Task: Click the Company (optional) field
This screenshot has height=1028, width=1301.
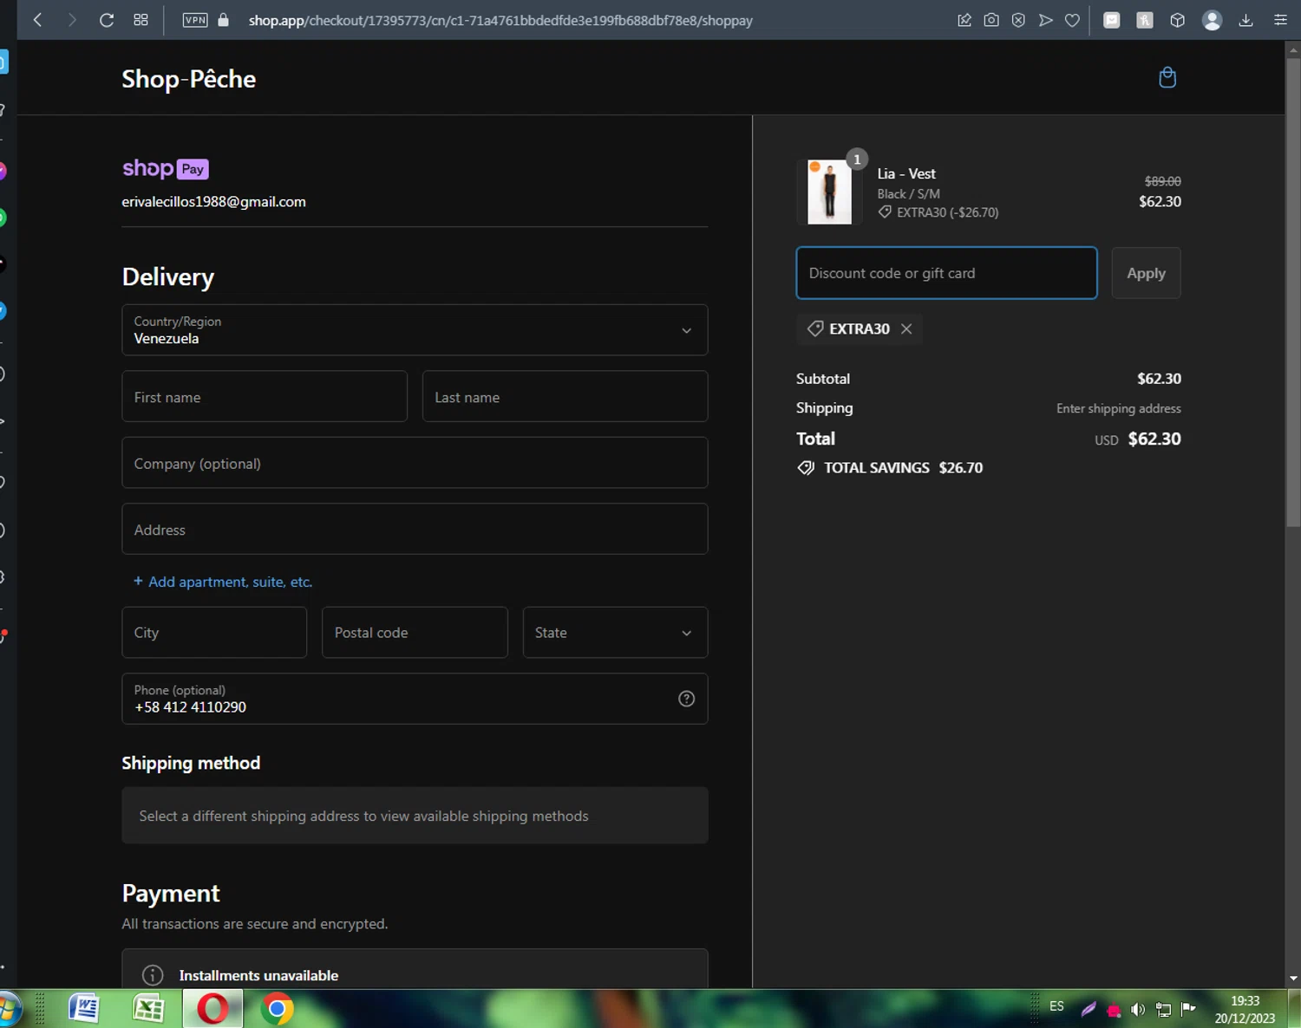Action: coord(415,463)
